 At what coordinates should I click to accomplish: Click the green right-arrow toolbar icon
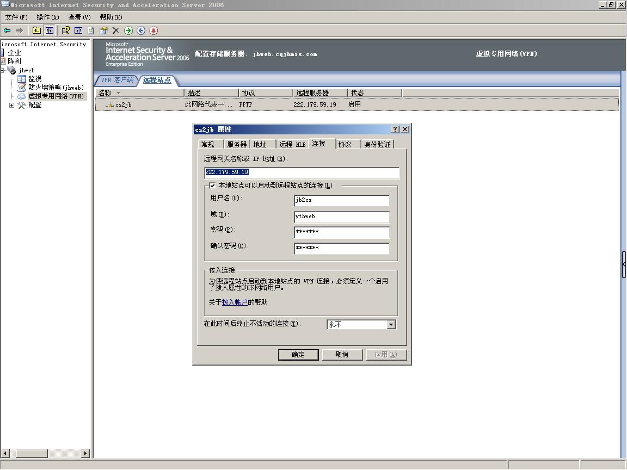[x=128, y=30]
